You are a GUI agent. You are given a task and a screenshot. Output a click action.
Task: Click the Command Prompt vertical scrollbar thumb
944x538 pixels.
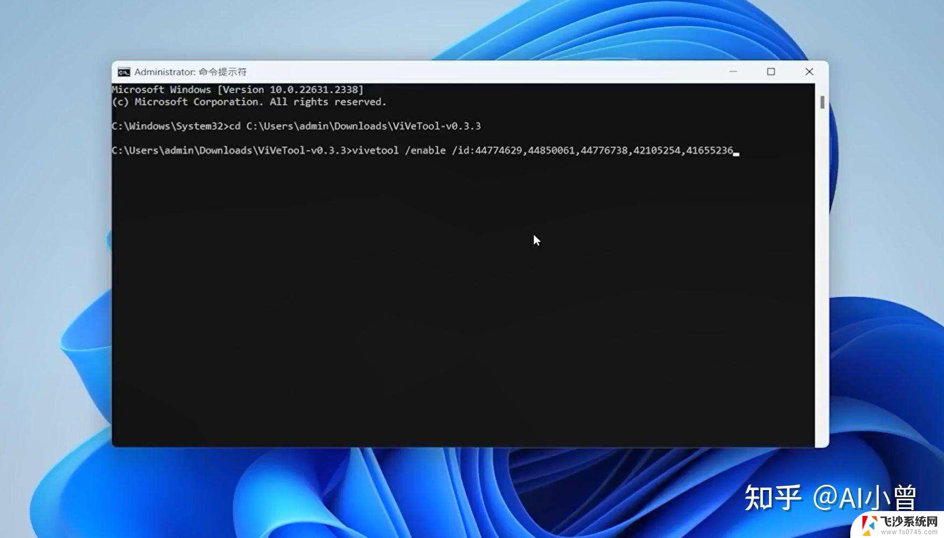(822, 102)
